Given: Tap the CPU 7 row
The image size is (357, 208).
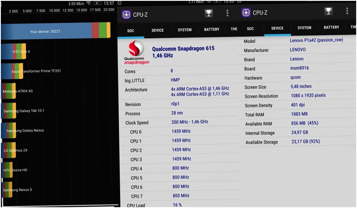Looking at the screenshot, I should [180, 196].
